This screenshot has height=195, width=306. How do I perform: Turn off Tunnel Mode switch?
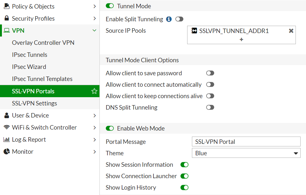tap(110, 6)
